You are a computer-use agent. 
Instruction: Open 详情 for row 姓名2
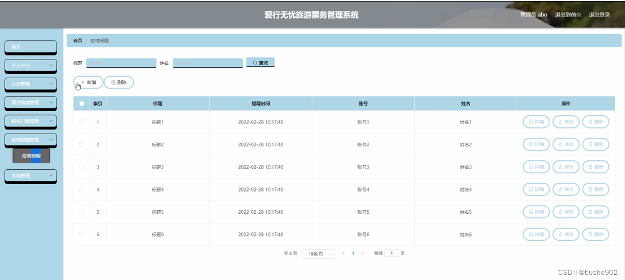point(536,144)
